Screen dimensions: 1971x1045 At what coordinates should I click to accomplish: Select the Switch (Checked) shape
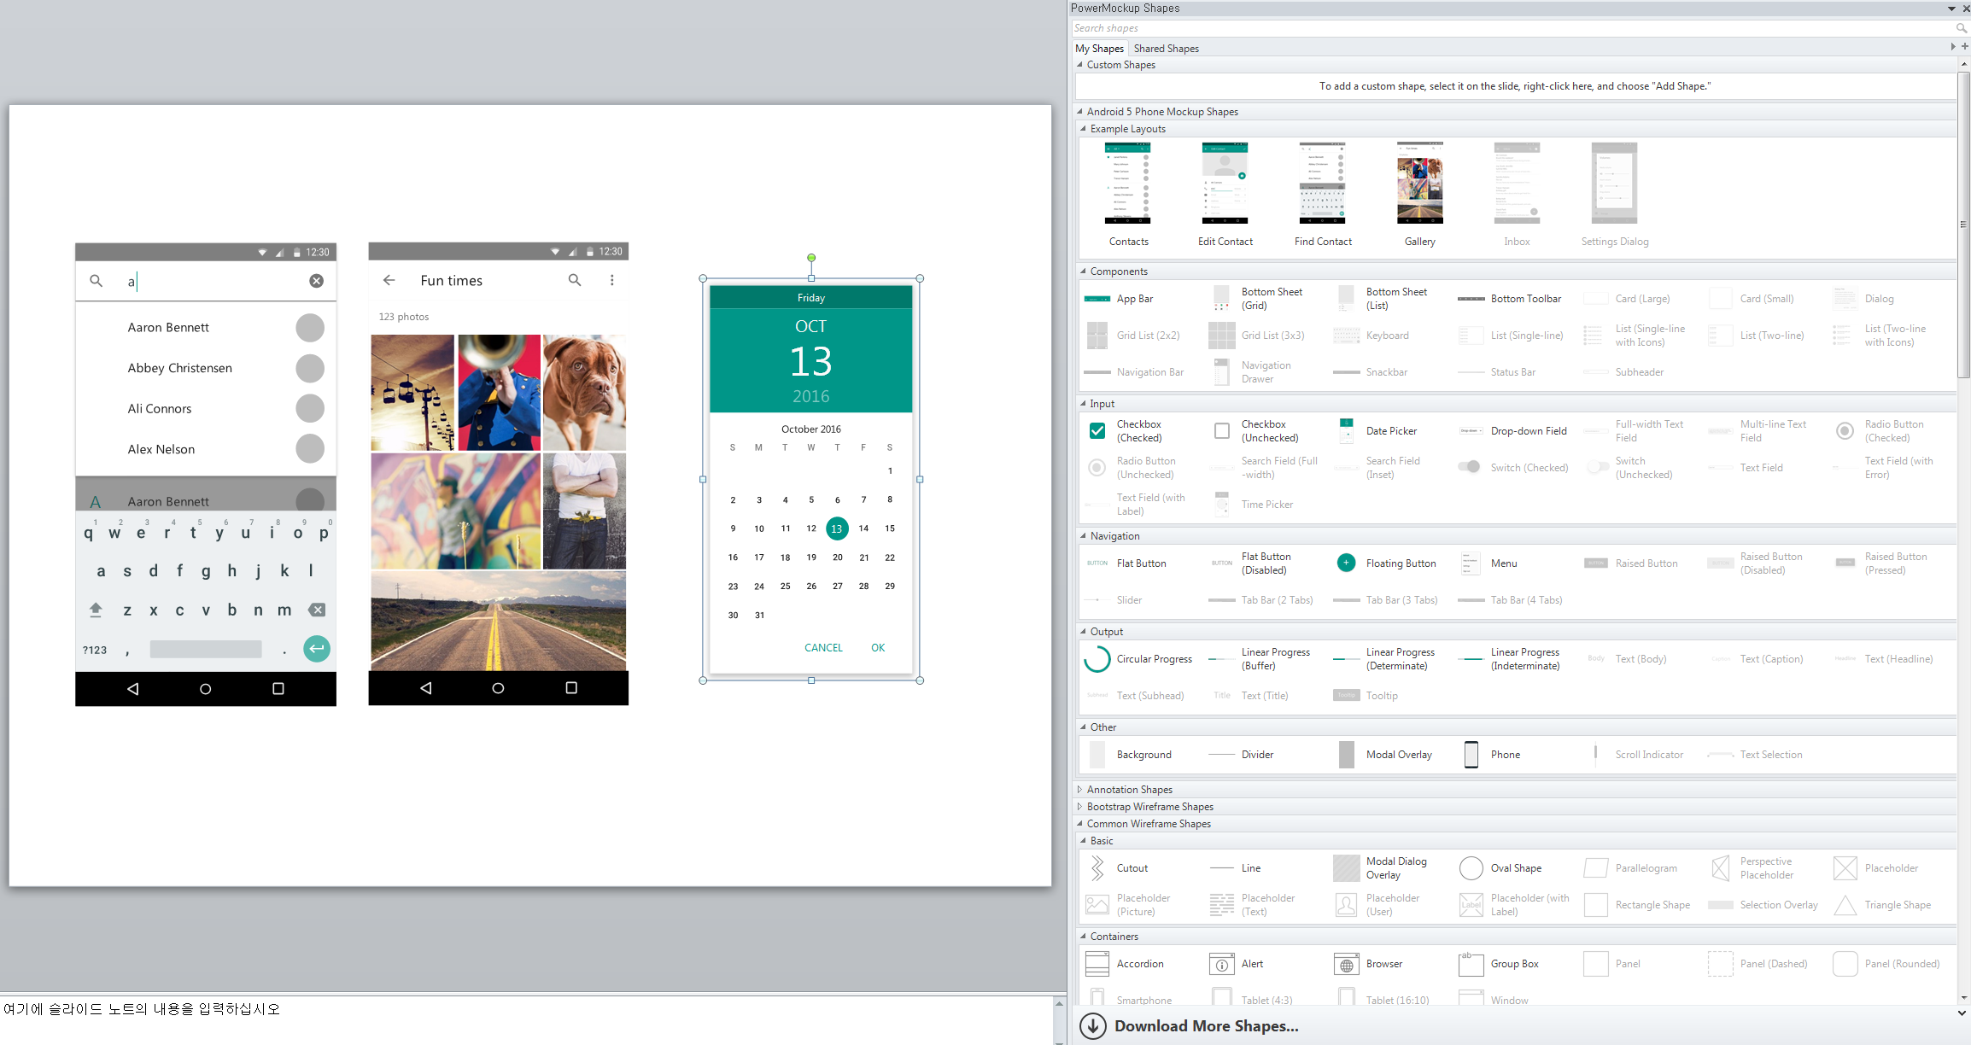coord(1513,468)
